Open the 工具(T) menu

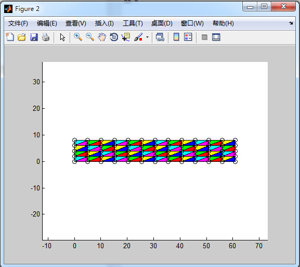pyautogui.click(x=133, y=23)
